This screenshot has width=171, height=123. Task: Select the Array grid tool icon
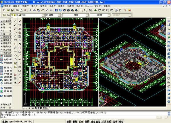(x=20, y=36)
